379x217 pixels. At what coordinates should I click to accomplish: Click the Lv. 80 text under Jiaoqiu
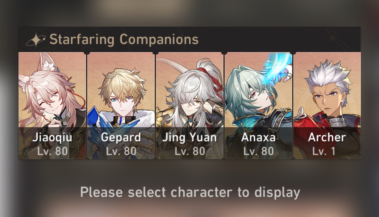coord(52,151)
